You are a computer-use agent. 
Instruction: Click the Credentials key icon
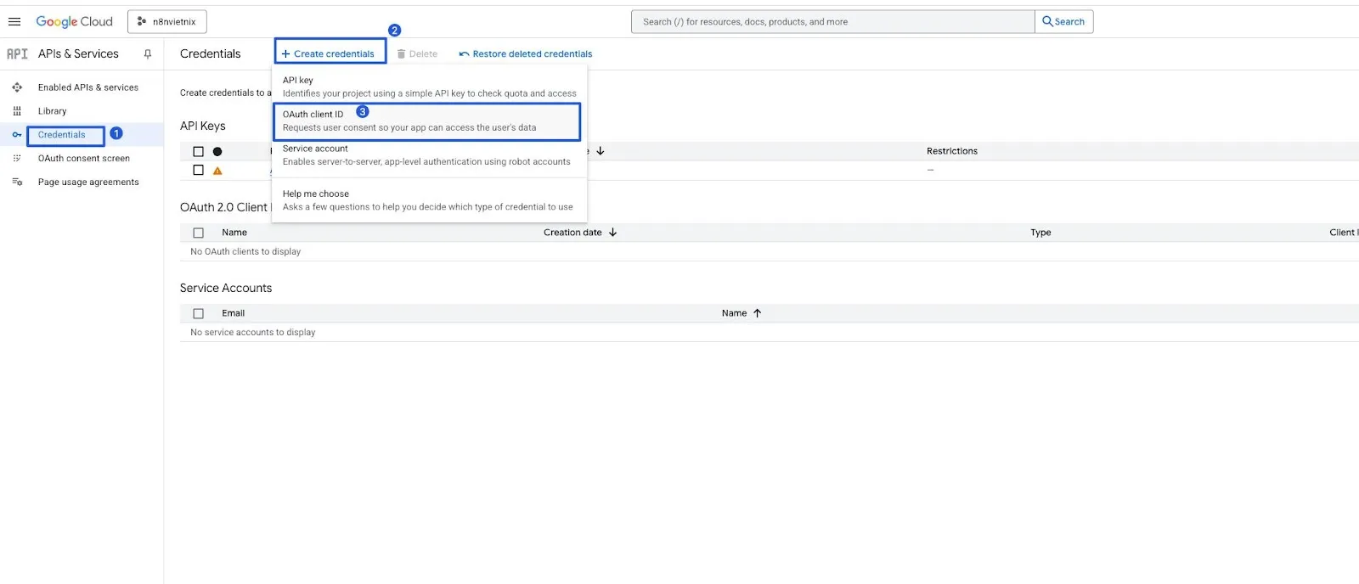(x=17, y=135)
